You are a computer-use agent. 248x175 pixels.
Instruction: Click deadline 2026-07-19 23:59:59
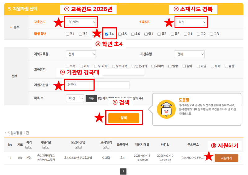[165, 158]
